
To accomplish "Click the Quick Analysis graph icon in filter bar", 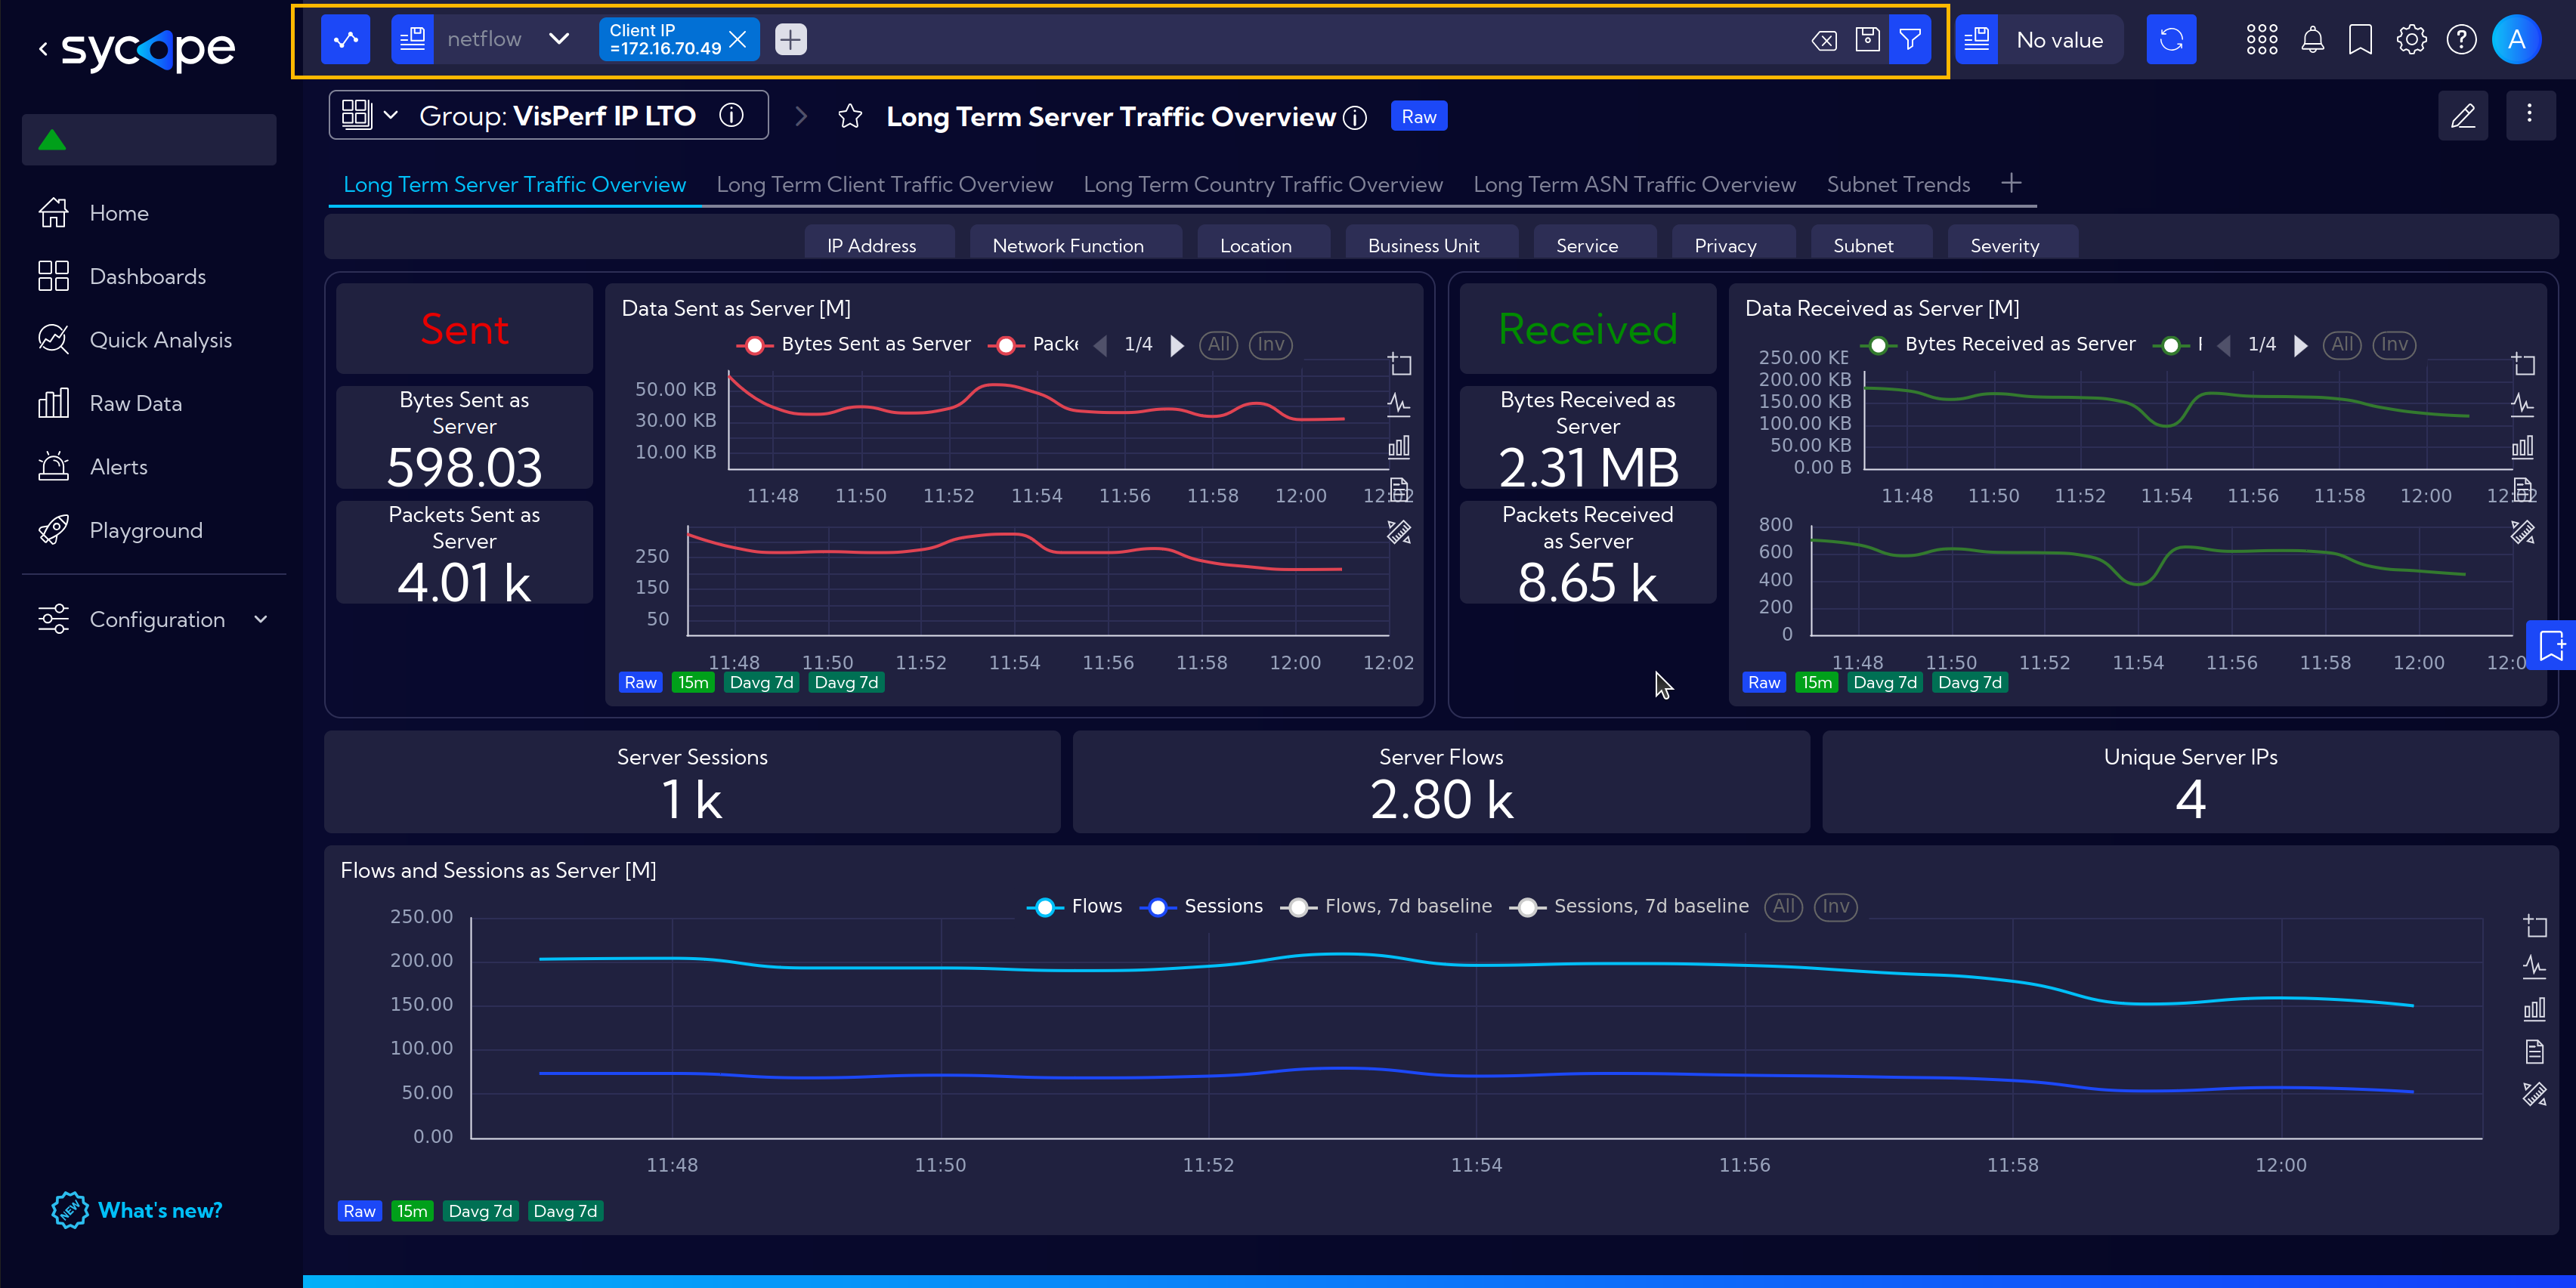I will coord(345,40).
